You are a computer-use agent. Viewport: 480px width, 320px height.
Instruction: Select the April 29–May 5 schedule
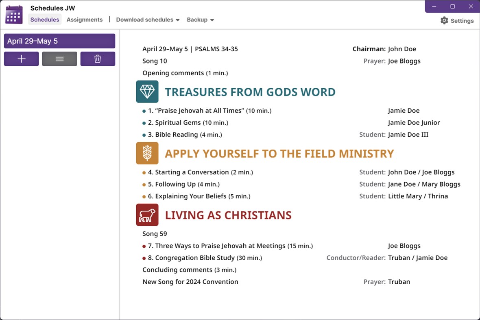[59, 41]
